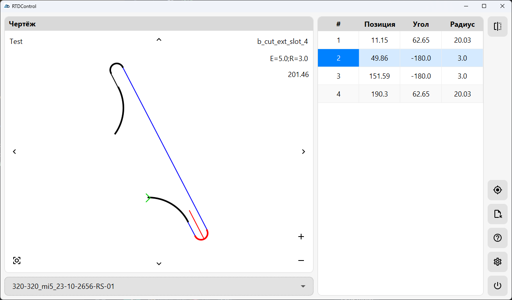The height and width of the screenshot is (300, 512).
Task: Click the target locate icon button
Action: (x=497, y=190)
